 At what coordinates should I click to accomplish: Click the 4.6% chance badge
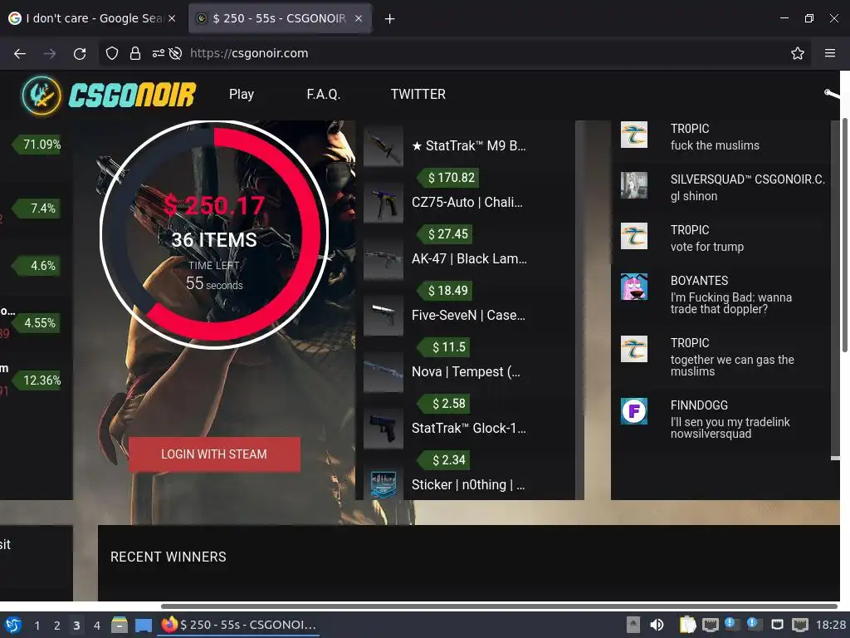(37, 266)
